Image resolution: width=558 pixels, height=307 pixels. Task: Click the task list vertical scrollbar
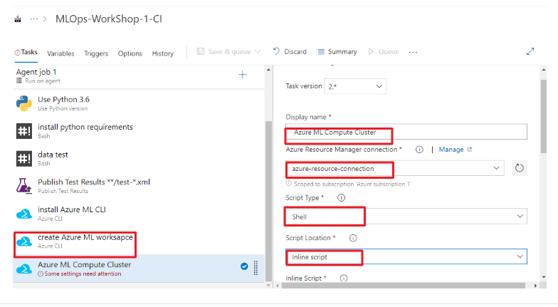click(269, 201)
